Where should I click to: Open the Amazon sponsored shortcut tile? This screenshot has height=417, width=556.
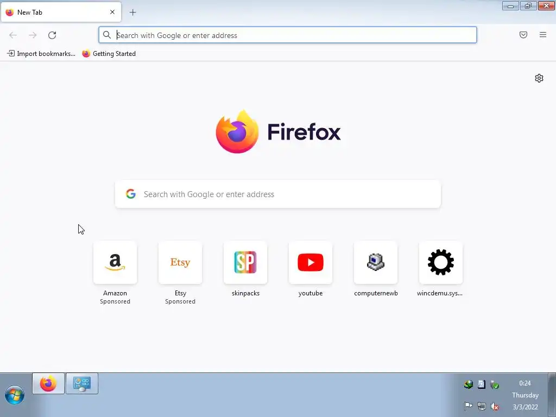tap(115, 262)
